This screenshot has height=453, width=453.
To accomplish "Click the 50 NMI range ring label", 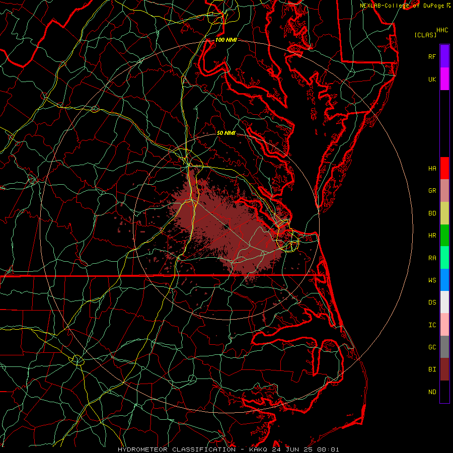I will (x=226, y=133).
